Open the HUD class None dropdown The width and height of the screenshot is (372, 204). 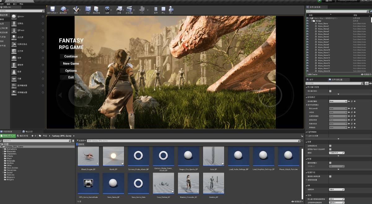click(338, 112)
